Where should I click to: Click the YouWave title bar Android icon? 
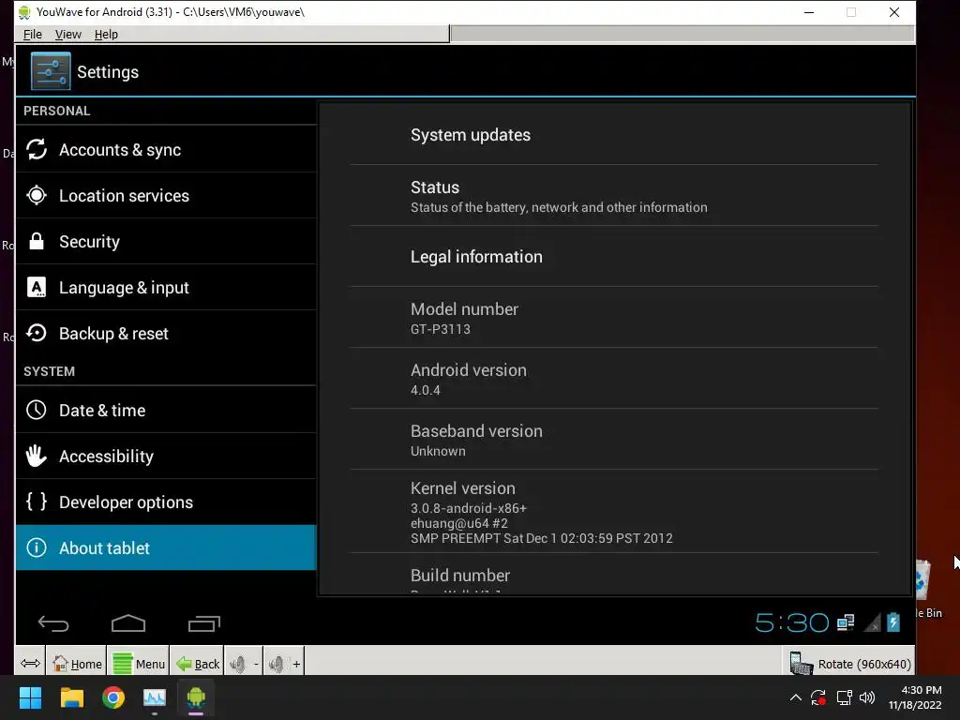(x=24, y=12)
